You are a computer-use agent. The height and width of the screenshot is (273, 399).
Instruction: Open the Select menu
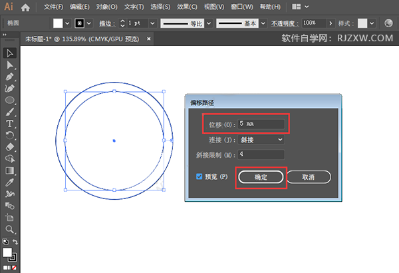[x=160, y=7]
